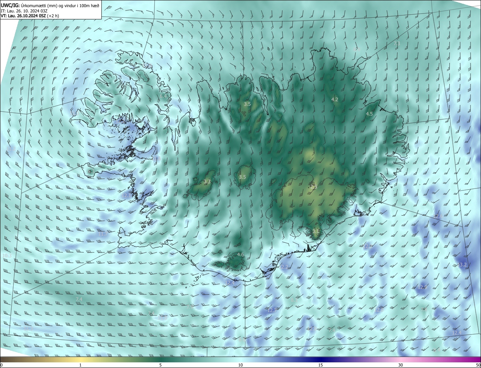Image resolution: width=481 pixels, height=368 pixels.
Task: Click the 7.3 value label on the map
Action: (397, 44)
